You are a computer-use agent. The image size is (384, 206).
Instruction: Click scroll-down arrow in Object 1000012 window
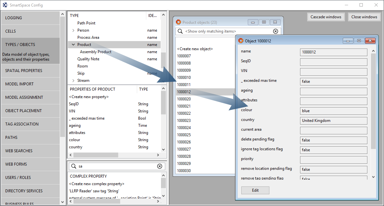point(373,177)
